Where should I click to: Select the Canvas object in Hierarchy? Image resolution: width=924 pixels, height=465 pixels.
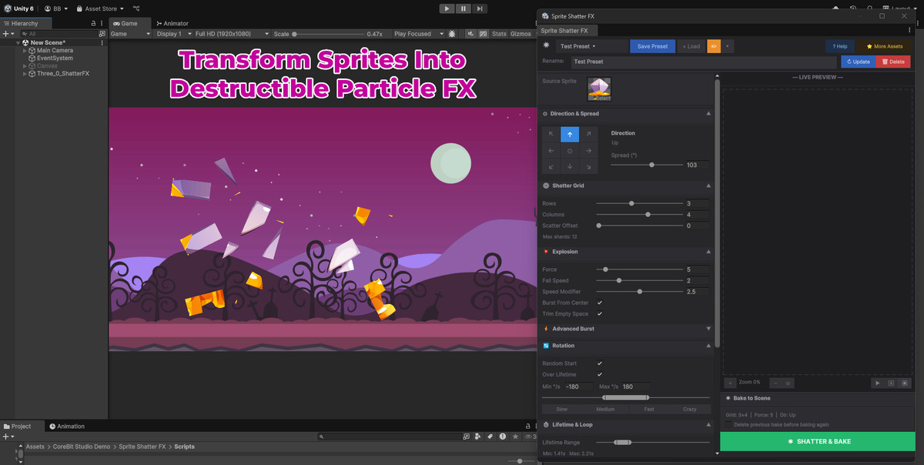[x=46, y=65]
